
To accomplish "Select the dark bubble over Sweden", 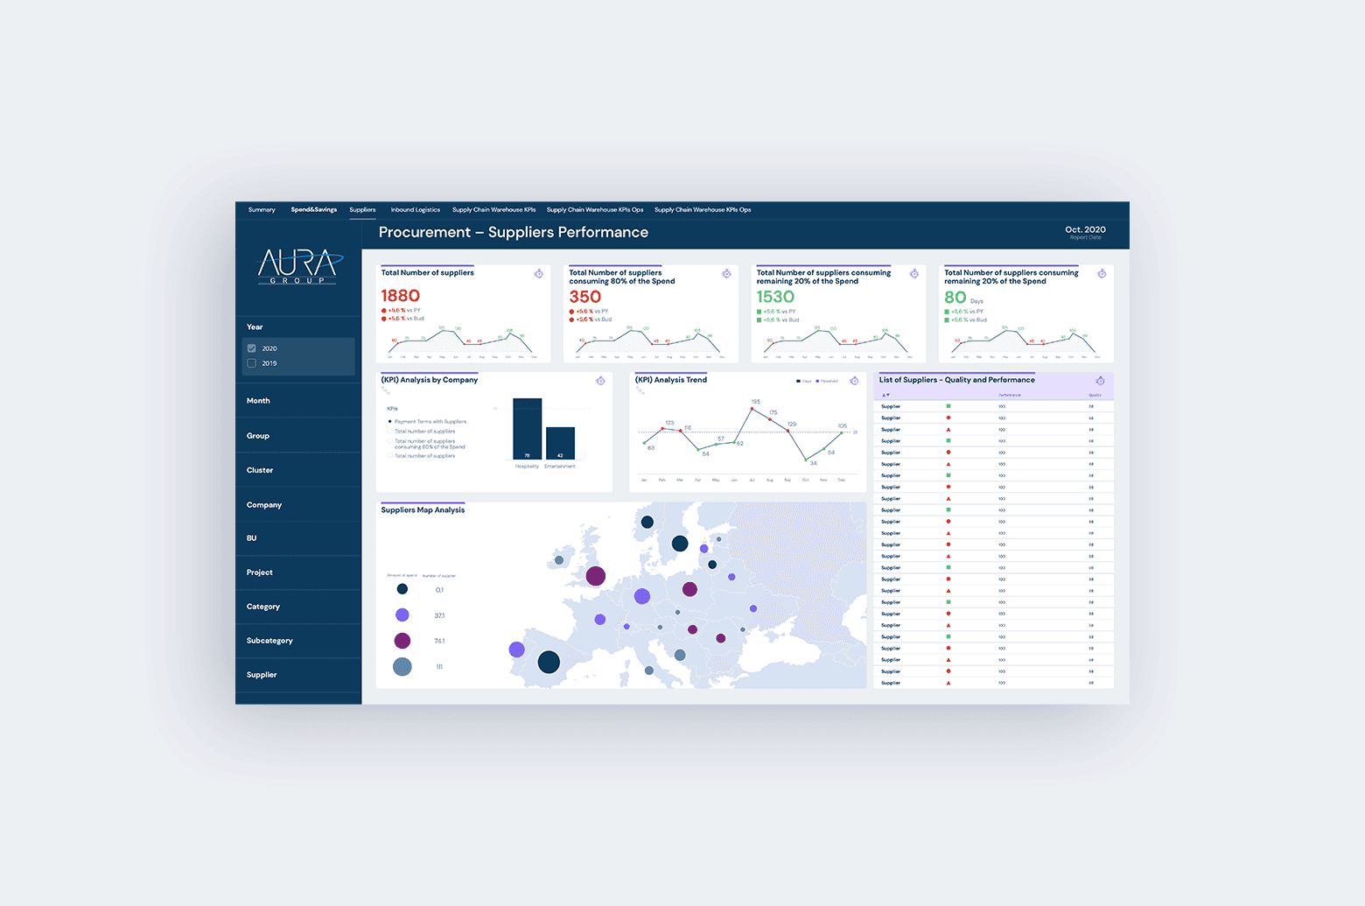I will coord(680,544).
